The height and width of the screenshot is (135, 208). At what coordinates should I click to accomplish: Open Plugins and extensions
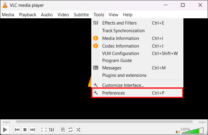[137, 75]
